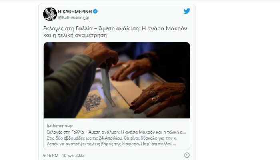Open the ballot box voting photo

[x=117, y=80]
